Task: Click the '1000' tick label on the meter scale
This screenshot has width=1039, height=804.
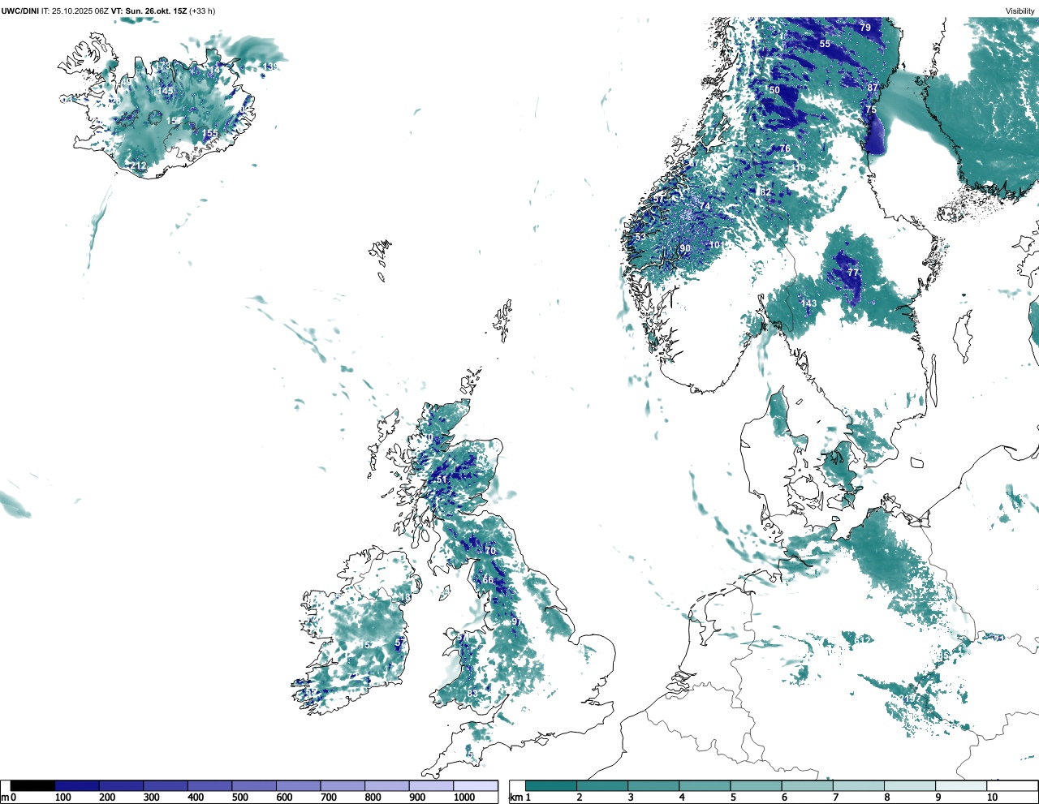Action: click(464, 798)
